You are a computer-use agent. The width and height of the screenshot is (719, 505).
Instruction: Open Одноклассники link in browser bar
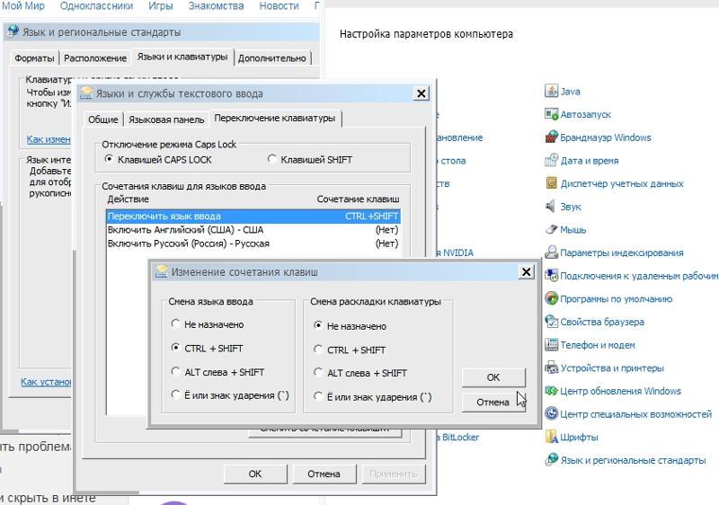coord(97,6)
